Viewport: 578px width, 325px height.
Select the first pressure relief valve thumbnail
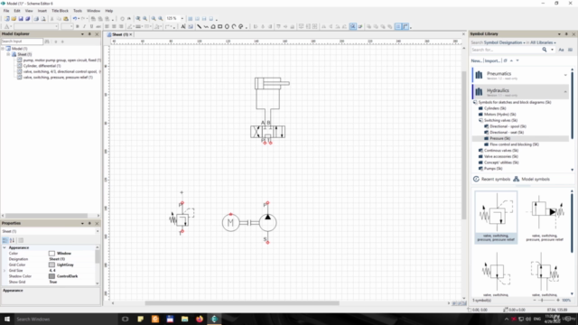[x=496, y=217]
